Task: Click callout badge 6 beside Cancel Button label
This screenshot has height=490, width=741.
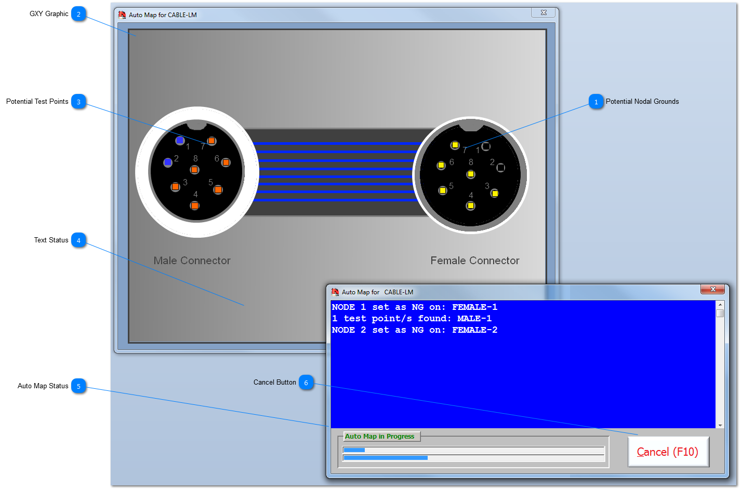Action: point(306,383)
